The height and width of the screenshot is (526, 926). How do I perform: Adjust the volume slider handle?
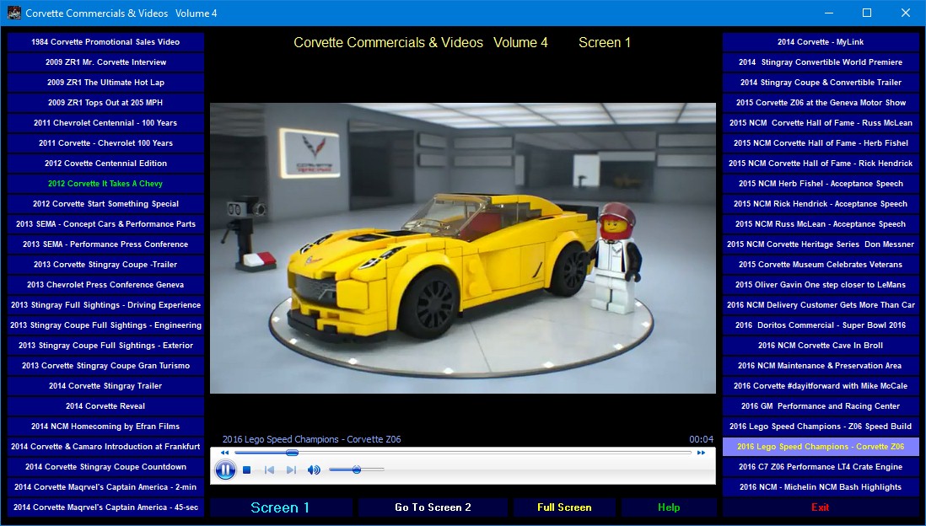[357, 470]
